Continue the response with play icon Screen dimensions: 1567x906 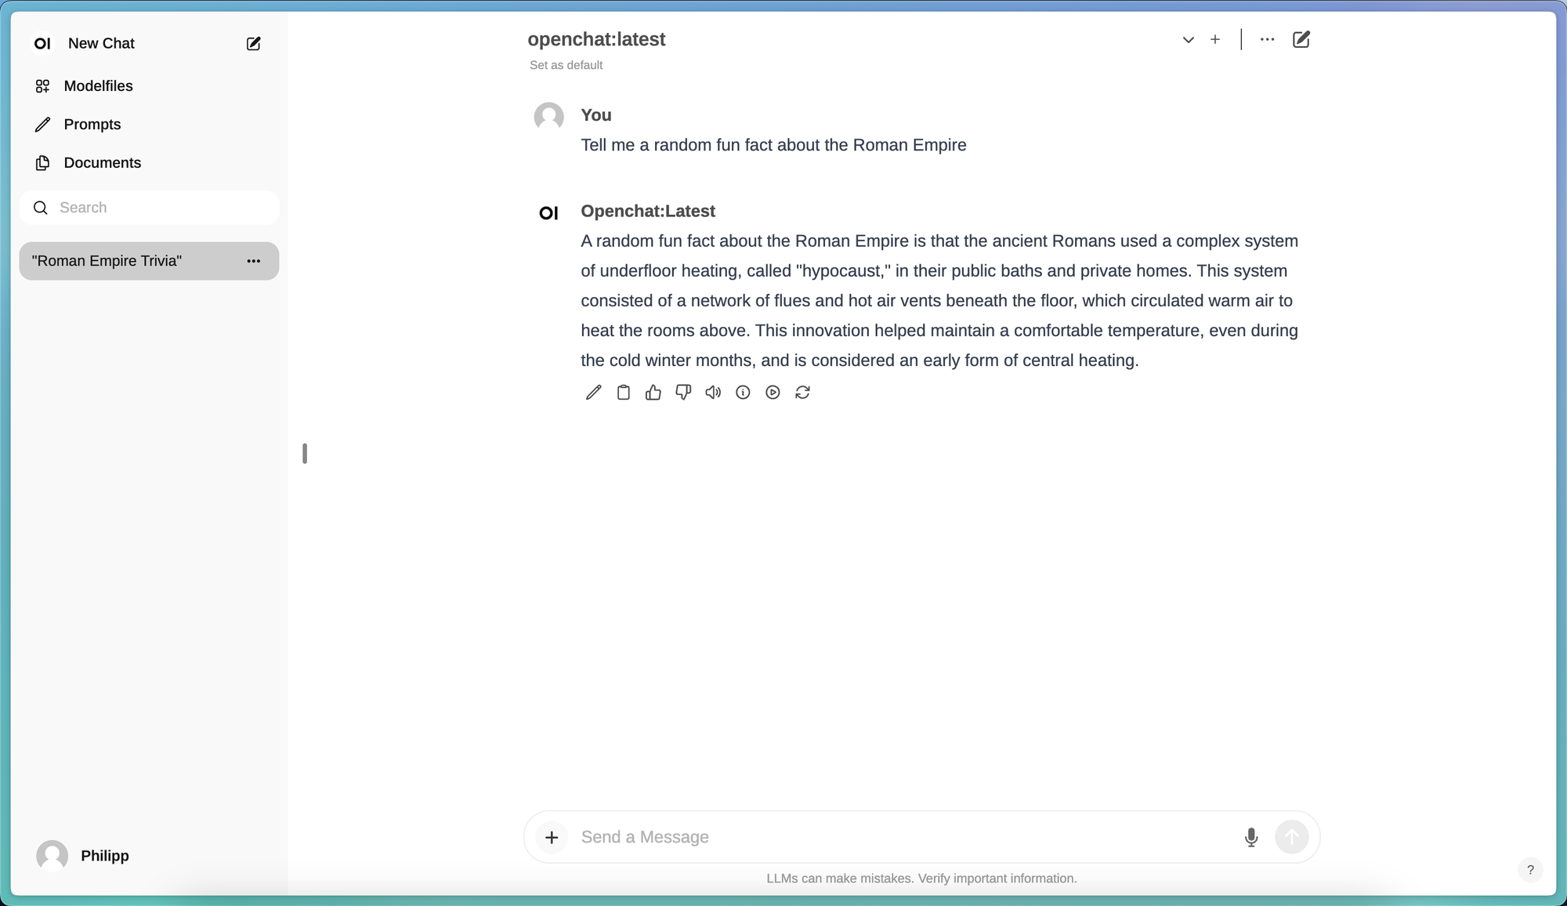point(773,393)
